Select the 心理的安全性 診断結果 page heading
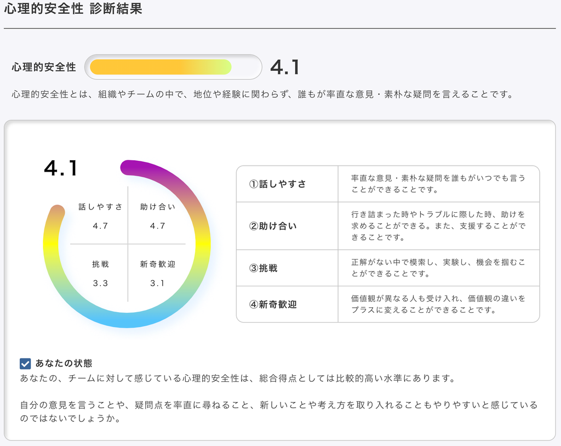The image size is (561, 446). (73, 9)
